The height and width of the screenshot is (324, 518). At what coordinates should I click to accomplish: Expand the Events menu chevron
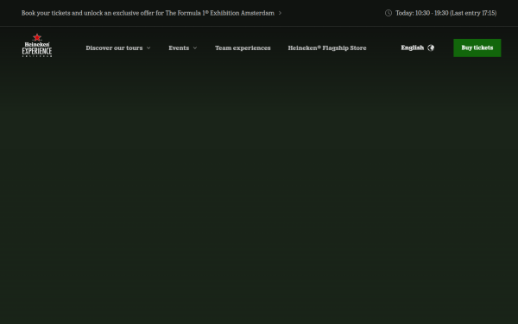[195, 48]
